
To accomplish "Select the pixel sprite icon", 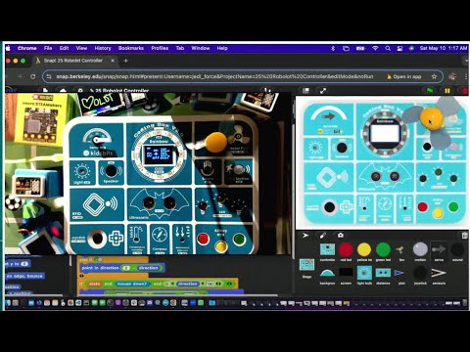I will [x=399, y=273].
